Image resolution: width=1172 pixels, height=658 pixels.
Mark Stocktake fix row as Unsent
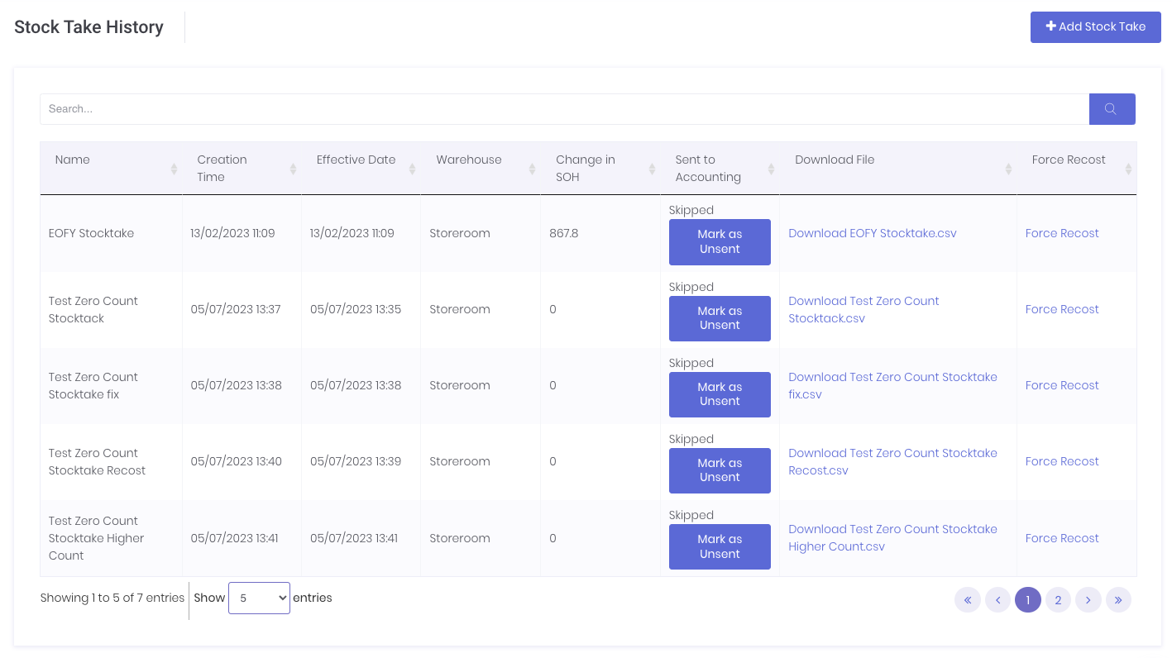pyautogui.click(x=720, y=394)
